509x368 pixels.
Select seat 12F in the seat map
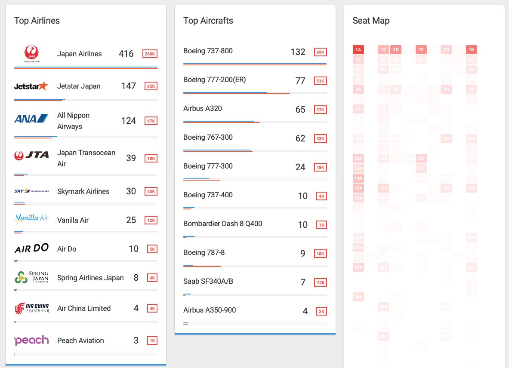pyautogui.click(x=421, y=158)
